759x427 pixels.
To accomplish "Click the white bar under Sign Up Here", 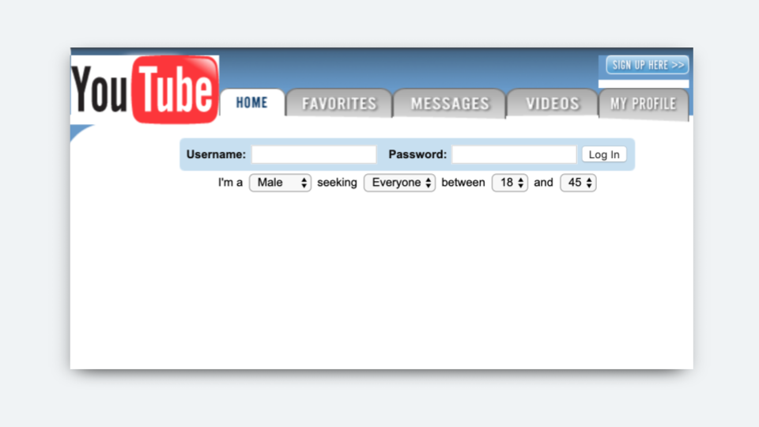I will 644,84.
